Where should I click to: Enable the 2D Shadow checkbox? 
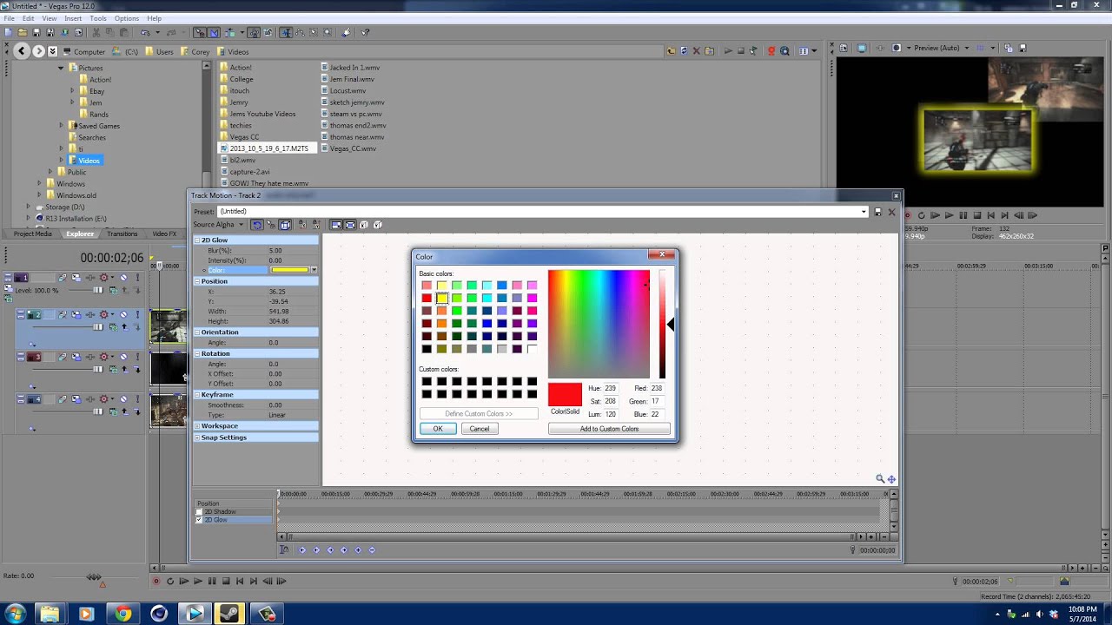click(199, 512)
